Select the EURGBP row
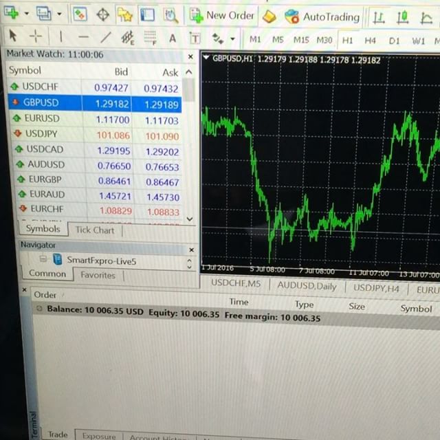440x440 pixels. point(99,181)
